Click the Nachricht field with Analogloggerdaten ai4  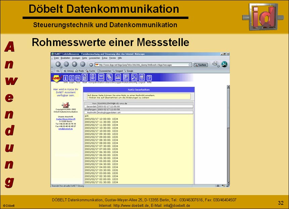[x=145, y=113]
